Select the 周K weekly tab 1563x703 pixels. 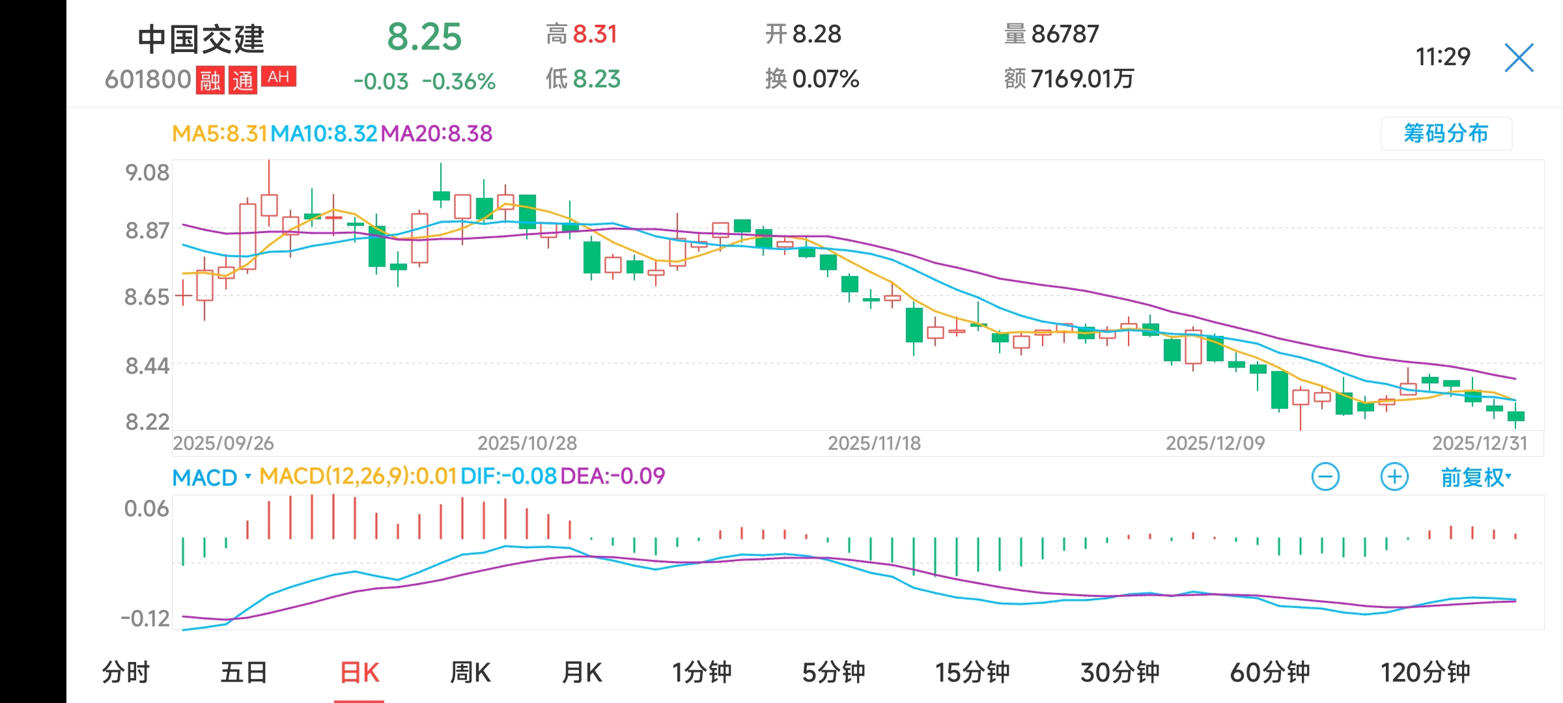[x=470, y=672]
